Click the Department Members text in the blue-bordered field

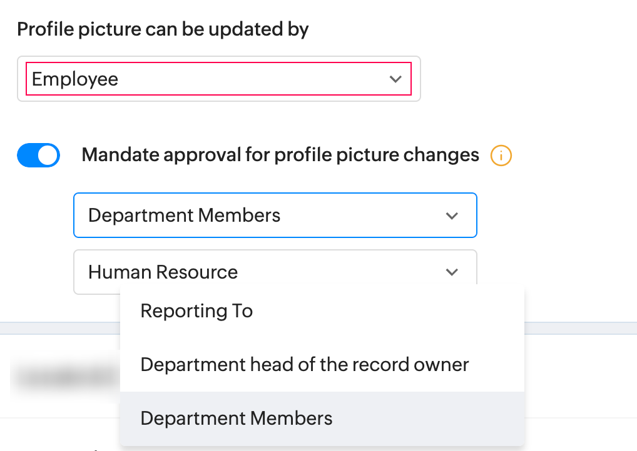pyautogui.click(x=184, y=216)
